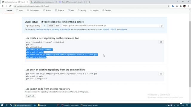Copy the repository URL to clipboard

tap(161, 26)
